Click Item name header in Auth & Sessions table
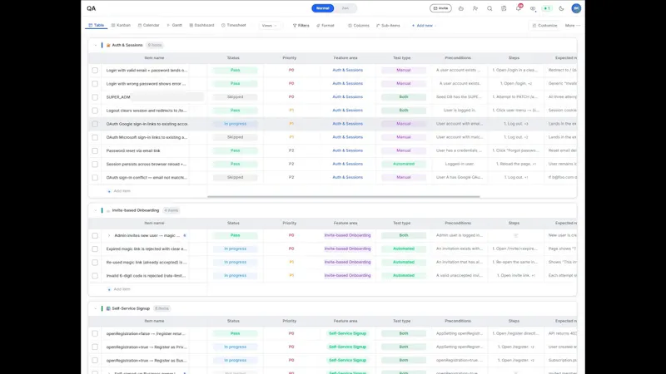Viewport: 666px width, 374px height. [x=154, y=58]
